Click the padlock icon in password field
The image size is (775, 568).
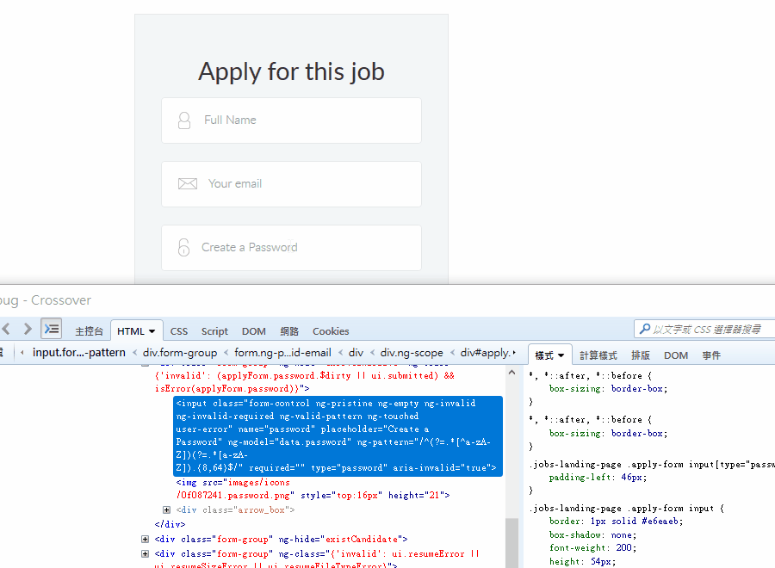(183, 247)
